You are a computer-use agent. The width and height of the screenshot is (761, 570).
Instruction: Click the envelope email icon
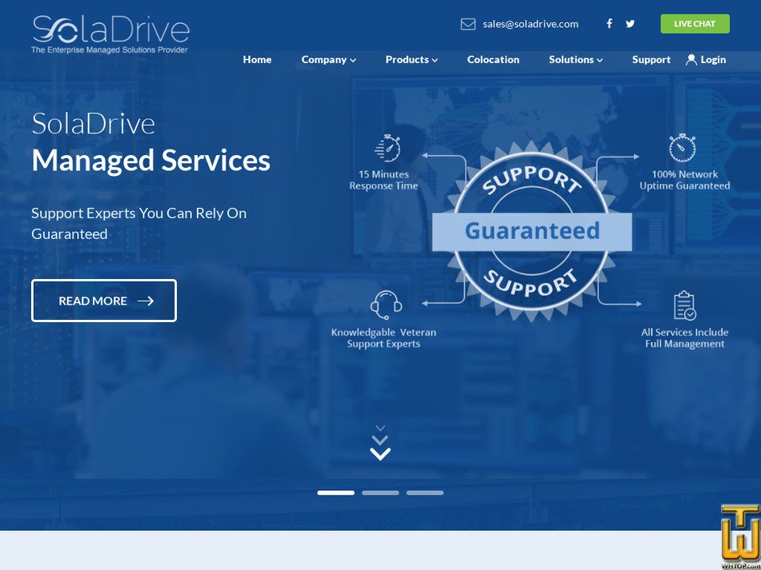[x=468, y=24]
